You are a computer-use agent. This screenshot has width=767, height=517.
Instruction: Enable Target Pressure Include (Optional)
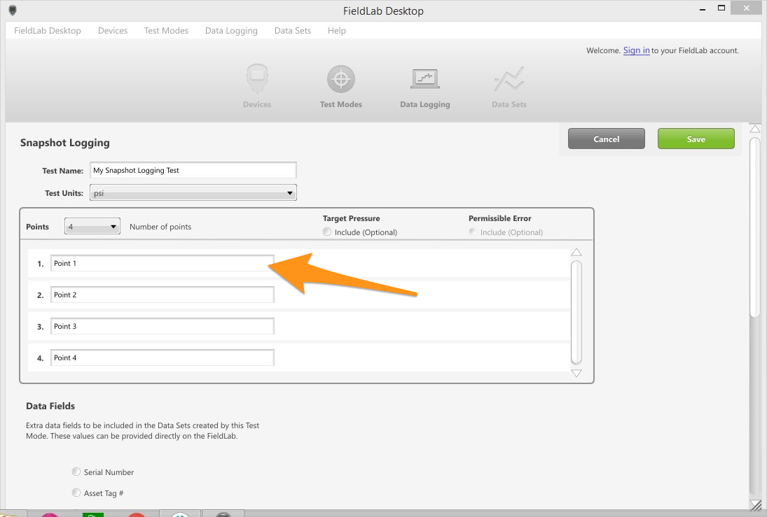pos(326,232)
